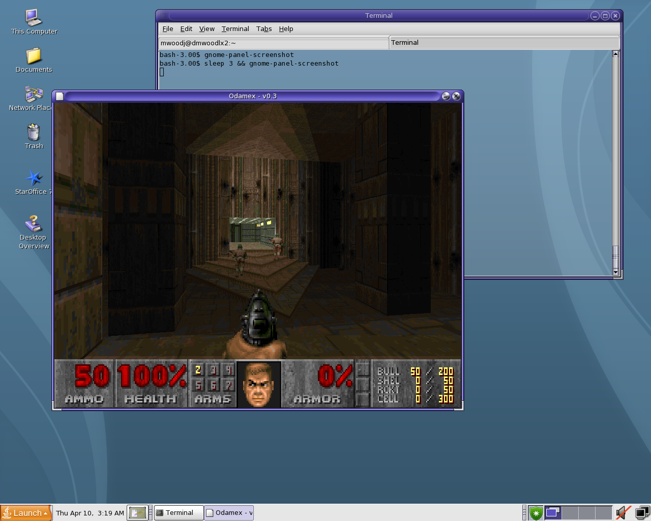
Task: Open Network Places desktop icon
Action: 34,95
